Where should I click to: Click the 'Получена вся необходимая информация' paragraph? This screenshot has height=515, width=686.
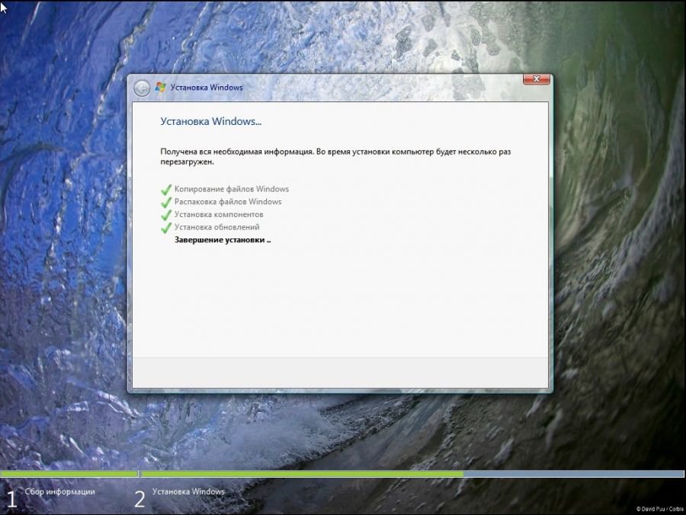[335, 156]
